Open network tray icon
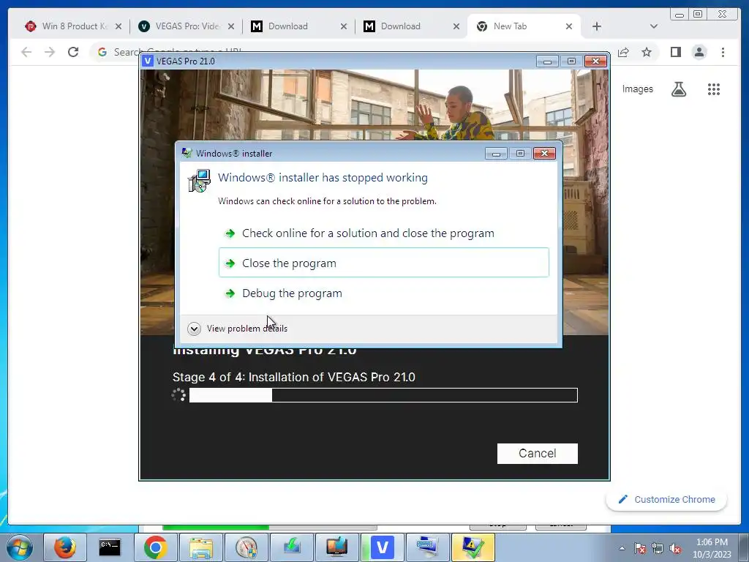Viewport: 749px width, 562px height. point(658,548)
